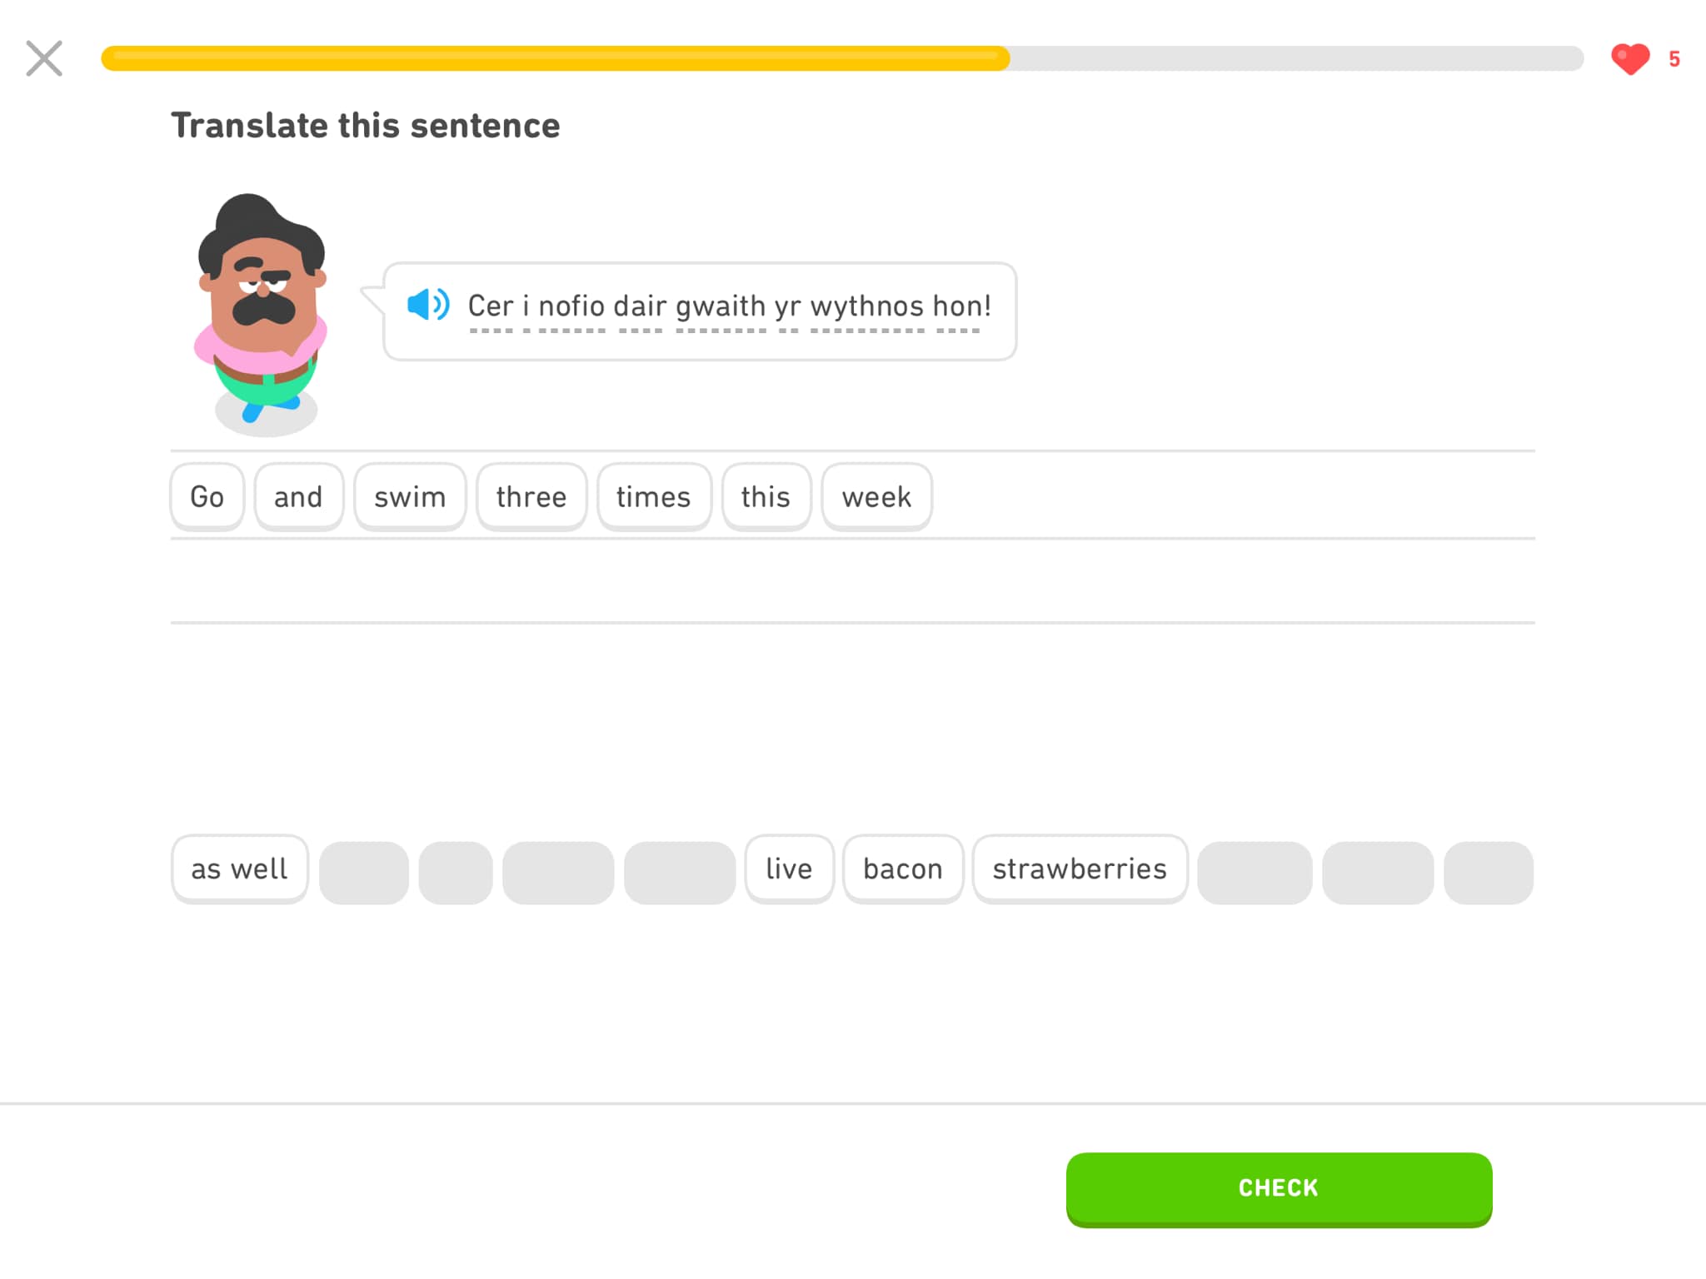This screenshot has height=1279, width=1706.
Task: Click the green CHECK button
Action: 1279,1189
